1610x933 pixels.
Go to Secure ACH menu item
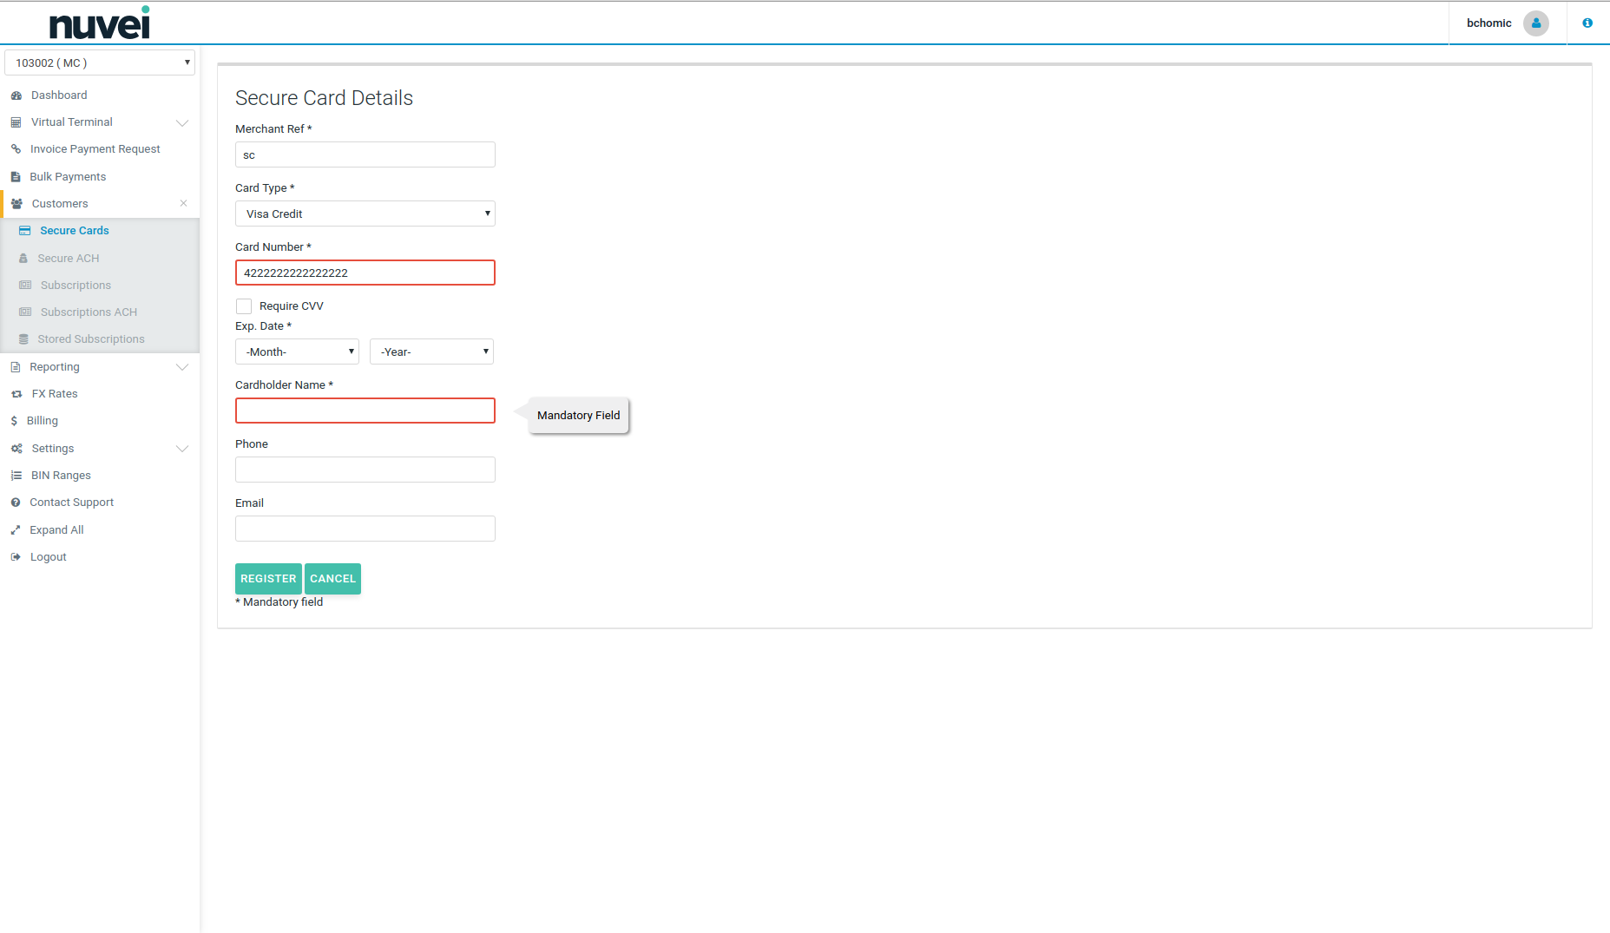(x=68, y=259)
